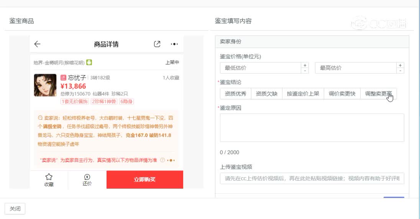Click the 还价 bargain icon
The width and height of the screenshot is (420, 219).
click(x=87, y=177)
